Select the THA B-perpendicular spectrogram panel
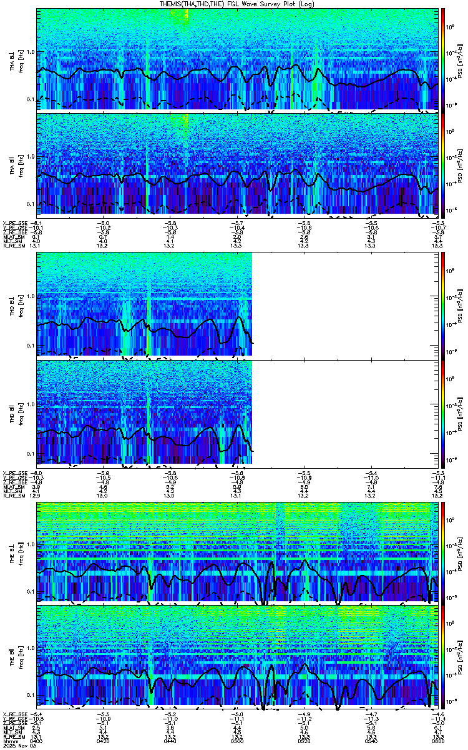 (x=236, y=59)
